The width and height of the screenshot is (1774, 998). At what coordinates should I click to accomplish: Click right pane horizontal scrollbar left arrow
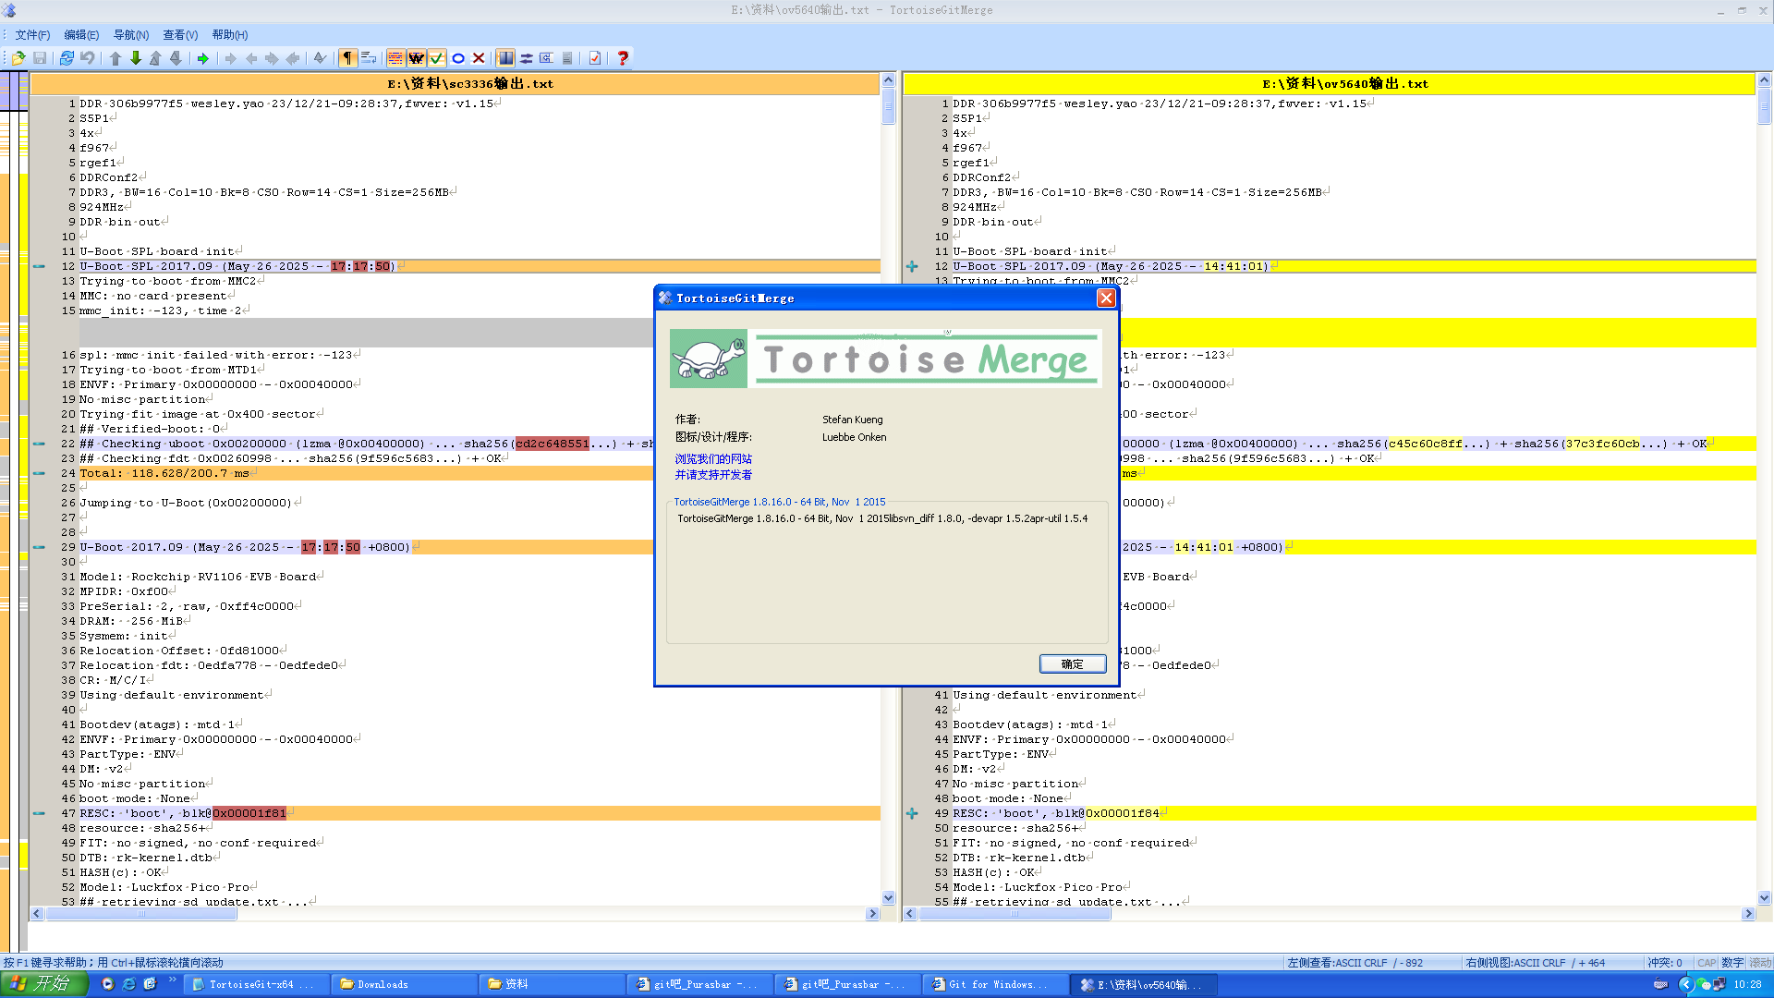[x=910, y=914]
